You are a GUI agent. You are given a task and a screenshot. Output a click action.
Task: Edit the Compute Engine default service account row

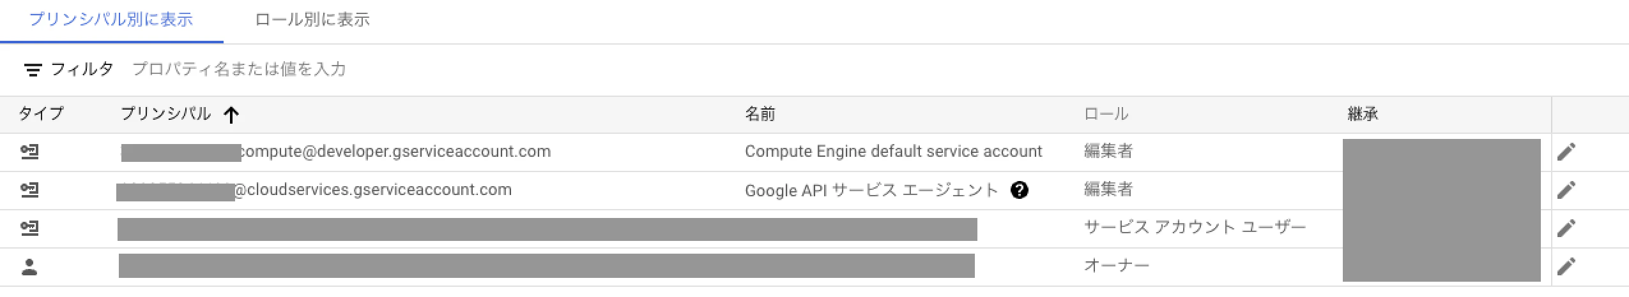click(1566, 152)
